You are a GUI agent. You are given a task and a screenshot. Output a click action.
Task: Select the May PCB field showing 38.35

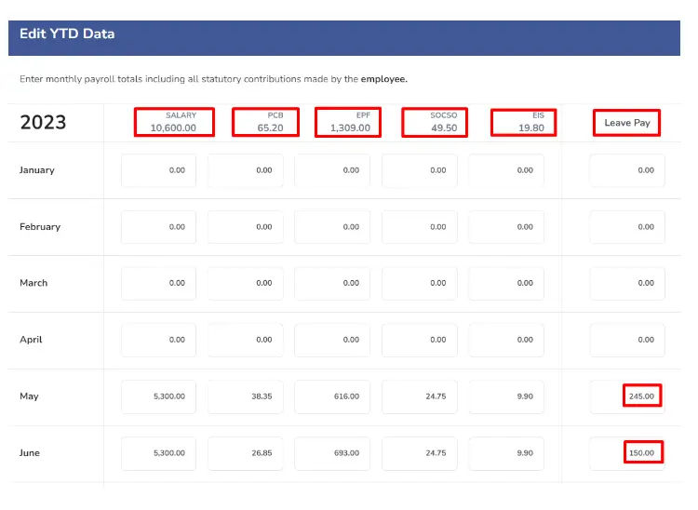pyautogui.click(x=246, y=396)
